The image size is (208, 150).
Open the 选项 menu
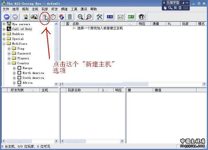point(15,9)
